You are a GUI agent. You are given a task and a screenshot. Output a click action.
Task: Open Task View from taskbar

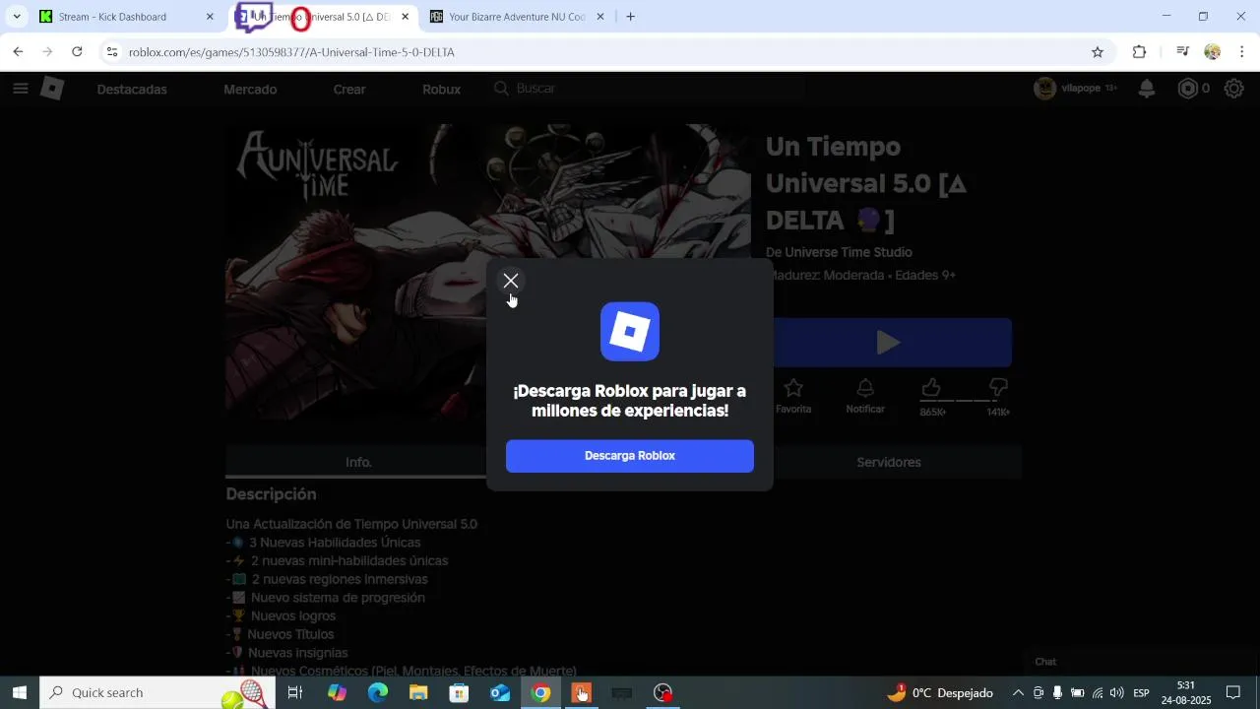click(x=294, y=693)
